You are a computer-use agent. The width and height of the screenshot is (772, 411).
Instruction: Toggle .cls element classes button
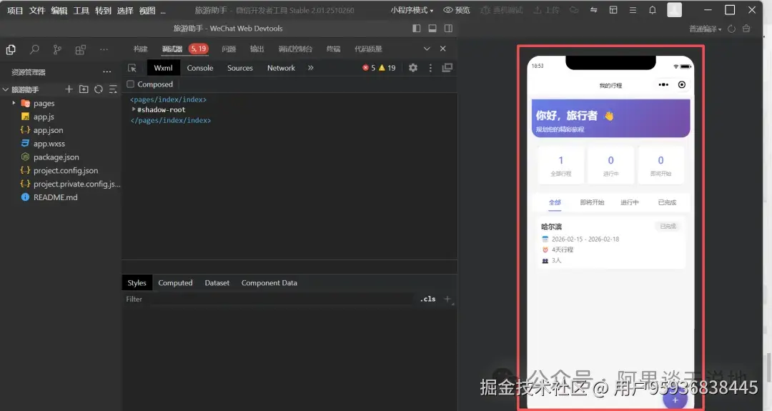[x=428, y=299]
